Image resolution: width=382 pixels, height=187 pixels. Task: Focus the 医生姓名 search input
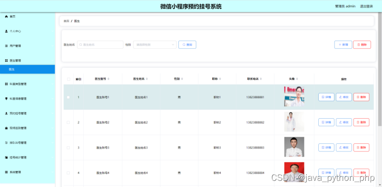(x=100, y=45)
